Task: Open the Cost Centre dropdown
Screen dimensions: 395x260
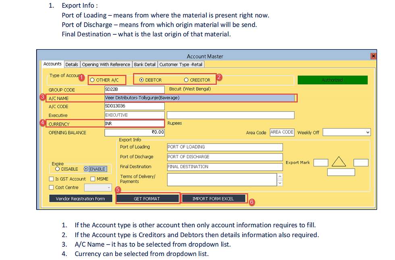Action: pos(98,188)
